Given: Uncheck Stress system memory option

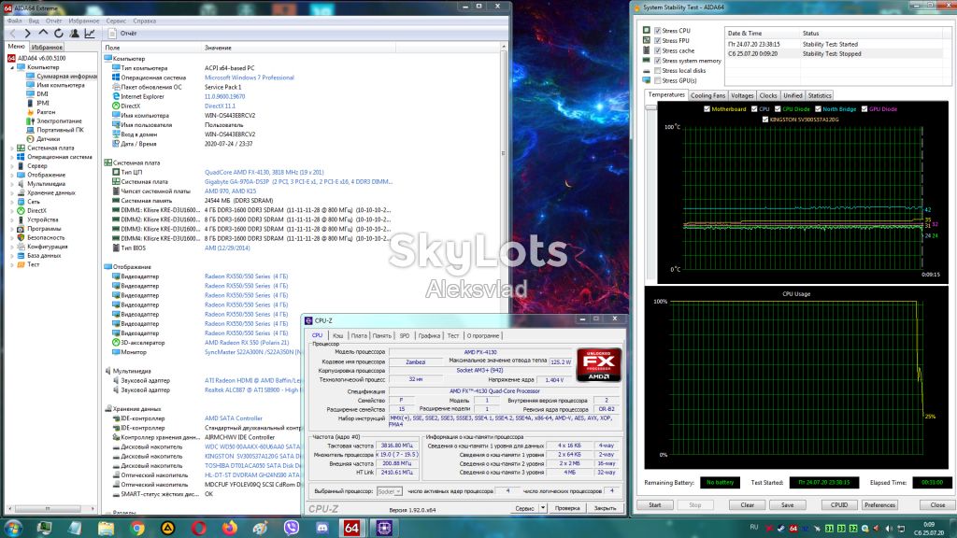Looking at the screenshot, I should 657,61.
